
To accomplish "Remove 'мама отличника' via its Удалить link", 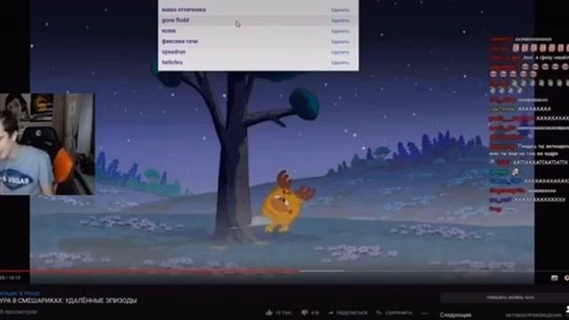I will [x=340, y=10].
